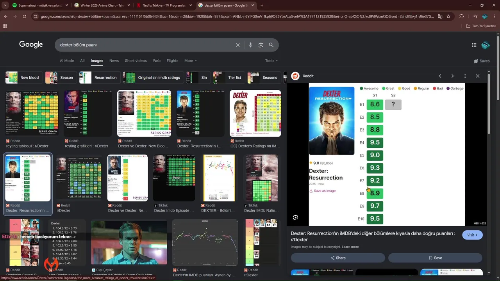500x281 pixels.
Task: View site information icon in address bar
Action: pos(36,16)
